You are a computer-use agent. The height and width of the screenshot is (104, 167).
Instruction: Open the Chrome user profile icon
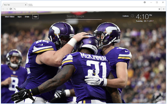pyautogui.click(x=145, y=2)
